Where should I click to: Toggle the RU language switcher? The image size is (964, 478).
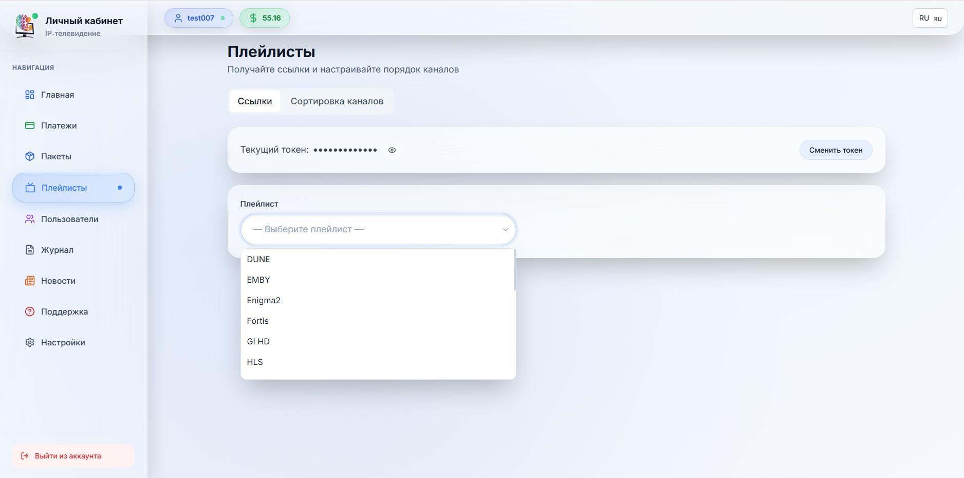930,19
